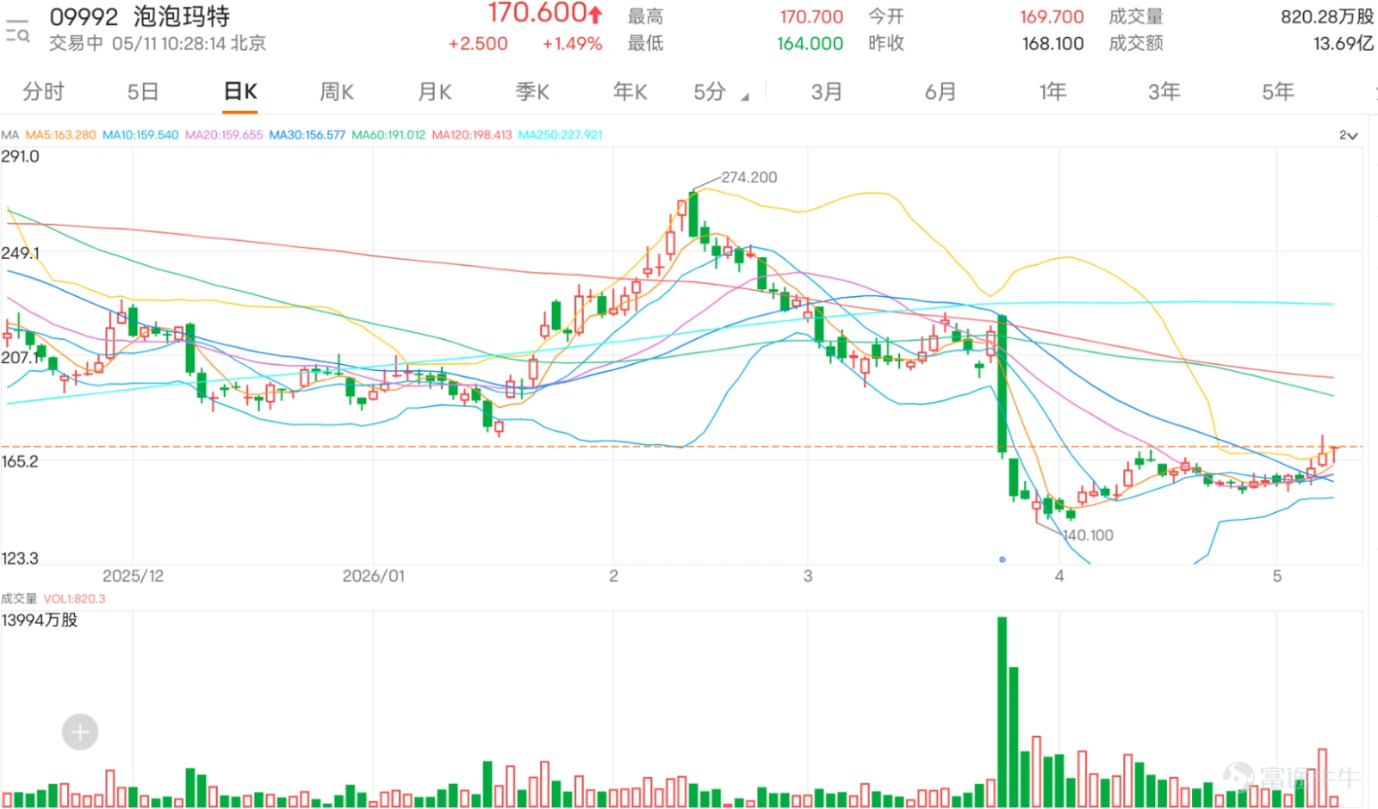Open the MA indicator settings label
Viewport: 1378px width, 809px height.
10,135
